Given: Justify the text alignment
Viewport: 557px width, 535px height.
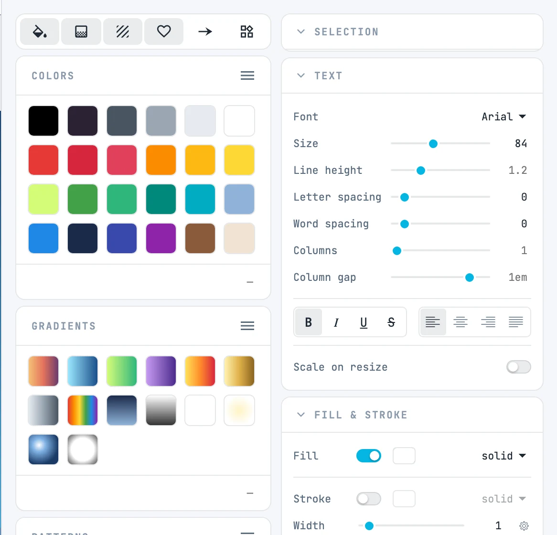Looking at the screenshot, I should (x=516, y=322).
